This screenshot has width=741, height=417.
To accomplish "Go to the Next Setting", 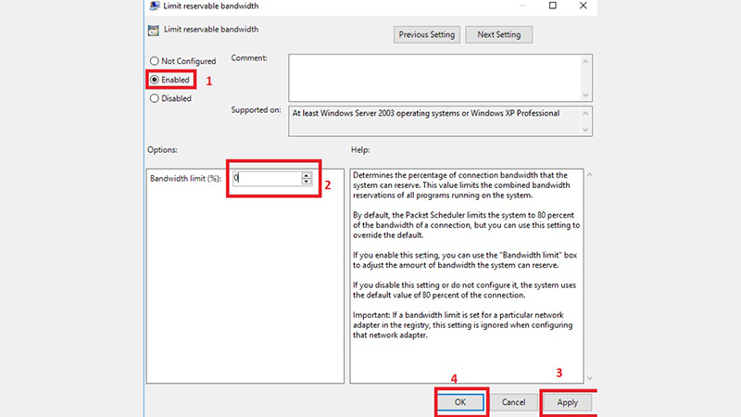I will pyautogui.click(x=499, y=35).
